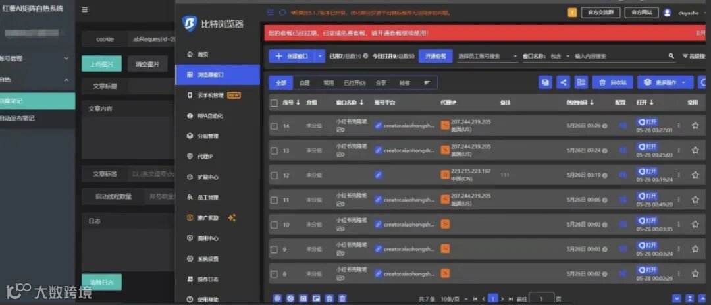Image resolution: width=711 pixels, height=305 pixels.
Task: Check the checkbox for row 13
Action: [274, 150]
